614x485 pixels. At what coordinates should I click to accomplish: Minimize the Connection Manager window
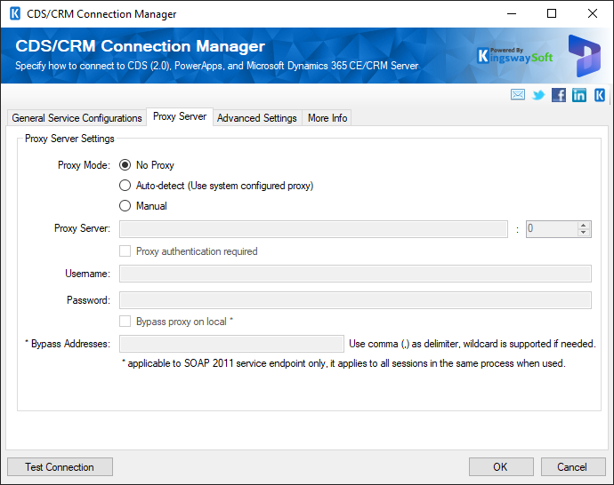click(512, 13)
